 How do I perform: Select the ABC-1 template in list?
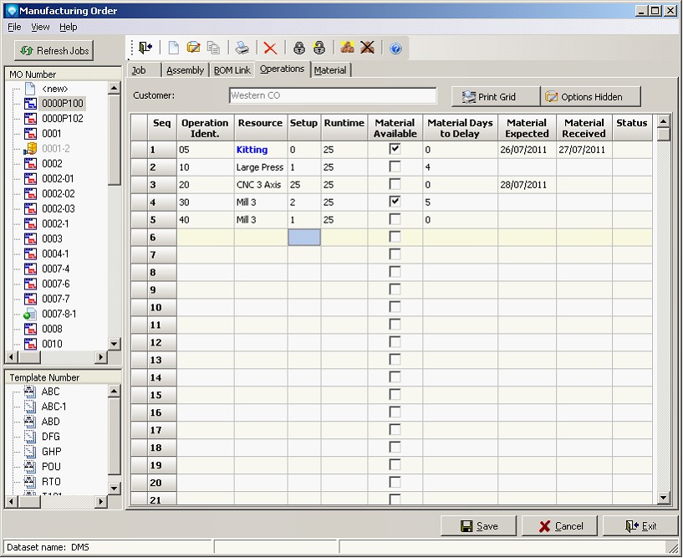pyautogui.click(x=54, y=407)
